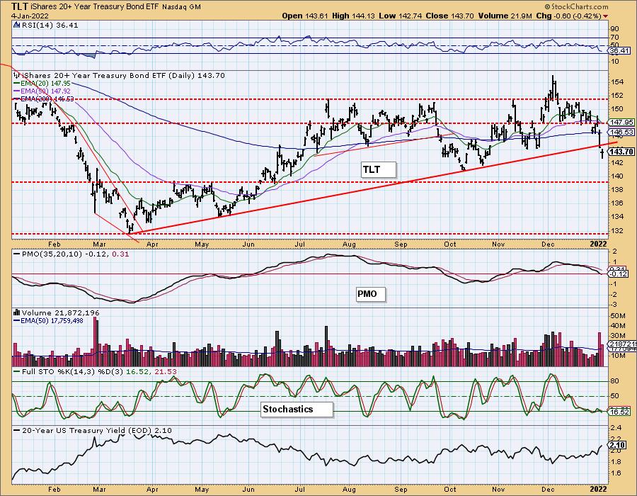Click the Volume 21,872,196 legend label
Screen dimensions: 637x496
click(x=61, y=313)
